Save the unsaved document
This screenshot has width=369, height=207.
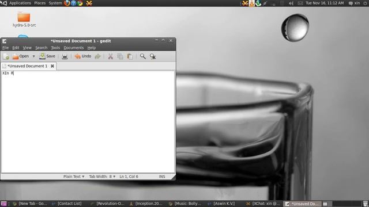point(47,56)
